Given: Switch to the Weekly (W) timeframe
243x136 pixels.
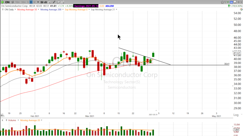Looking at the screenshot, I should pos(34,2).
